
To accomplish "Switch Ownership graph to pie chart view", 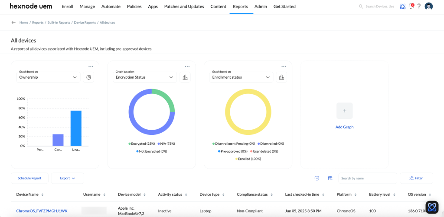I will 88,77.
